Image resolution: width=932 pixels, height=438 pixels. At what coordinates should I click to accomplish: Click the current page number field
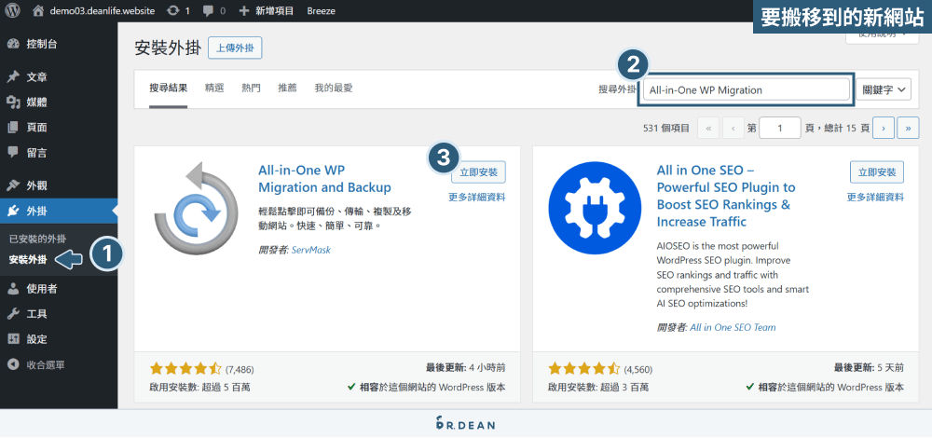pos(780,128)
